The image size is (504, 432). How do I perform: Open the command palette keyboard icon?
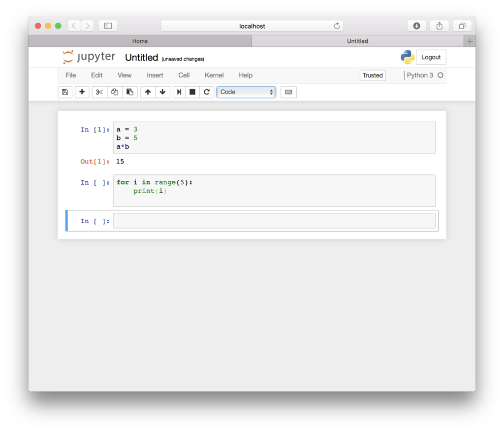[288, 92]
